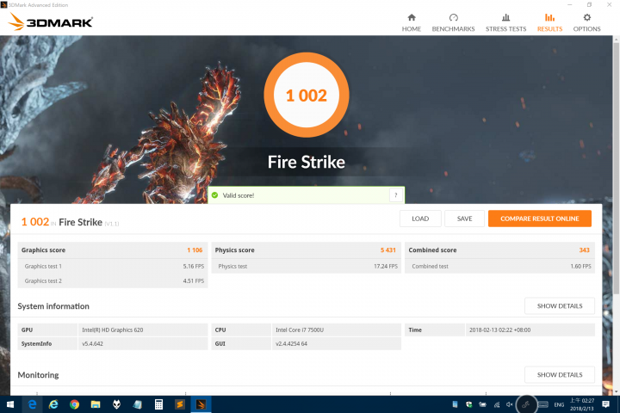Click the Combined test row
The height and width of the screenshot is (413, 620).
499,267
